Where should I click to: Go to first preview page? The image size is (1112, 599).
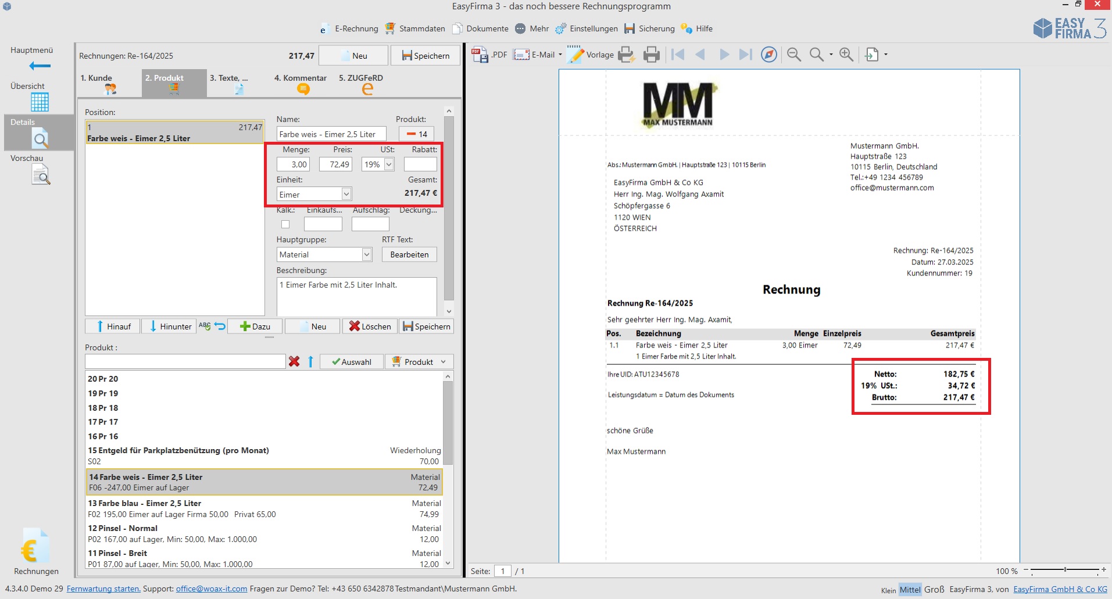[x=678, y=55]
